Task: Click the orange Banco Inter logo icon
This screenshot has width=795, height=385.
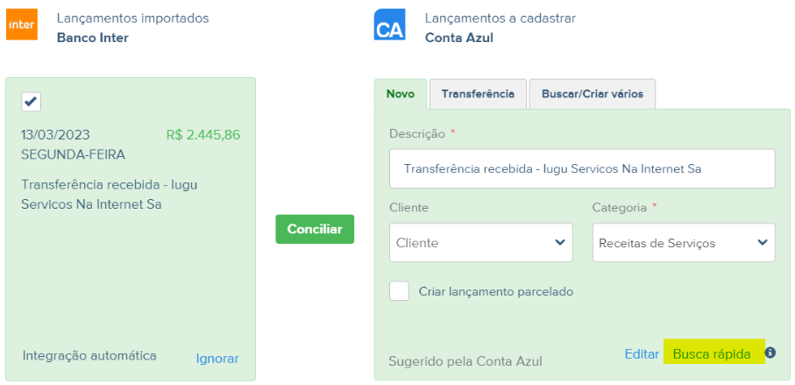Action: [22, 25]
